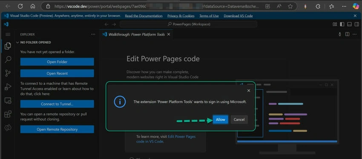The height and width of the screenshot is (159, 362).
Task: Click PowerPages (Workspace) command center search
Action: [x=188, y=24]
